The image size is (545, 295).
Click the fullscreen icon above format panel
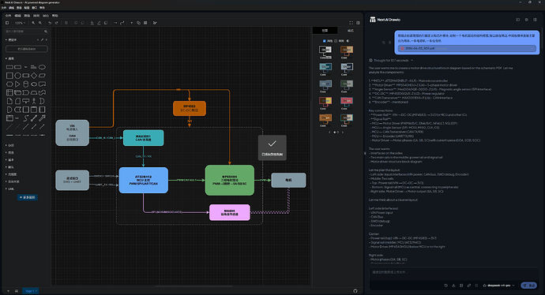tap(351, 23)
